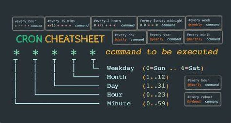Click the "*/15 * * * *" cron expression
231x123 pixels.
click(59, 25)
